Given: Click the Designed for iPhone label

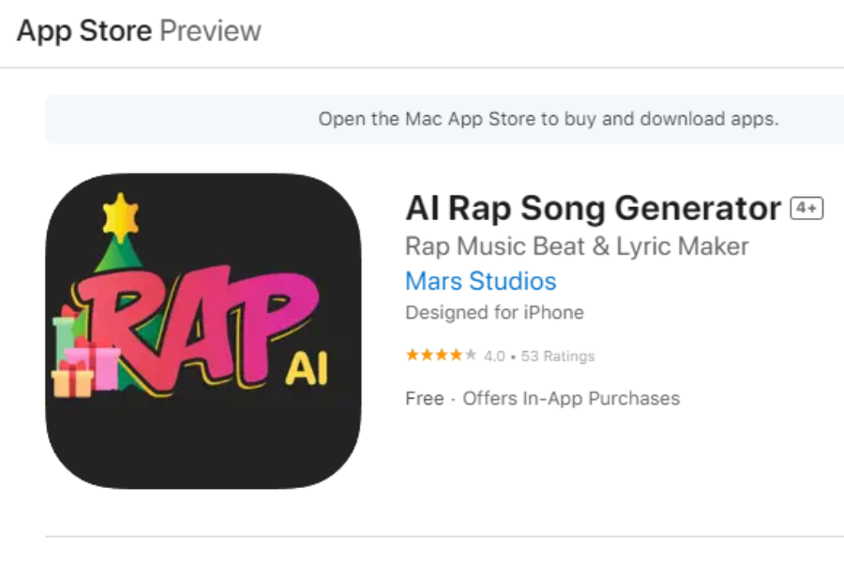Looking at the screenshot, I should tap(493, 313).
